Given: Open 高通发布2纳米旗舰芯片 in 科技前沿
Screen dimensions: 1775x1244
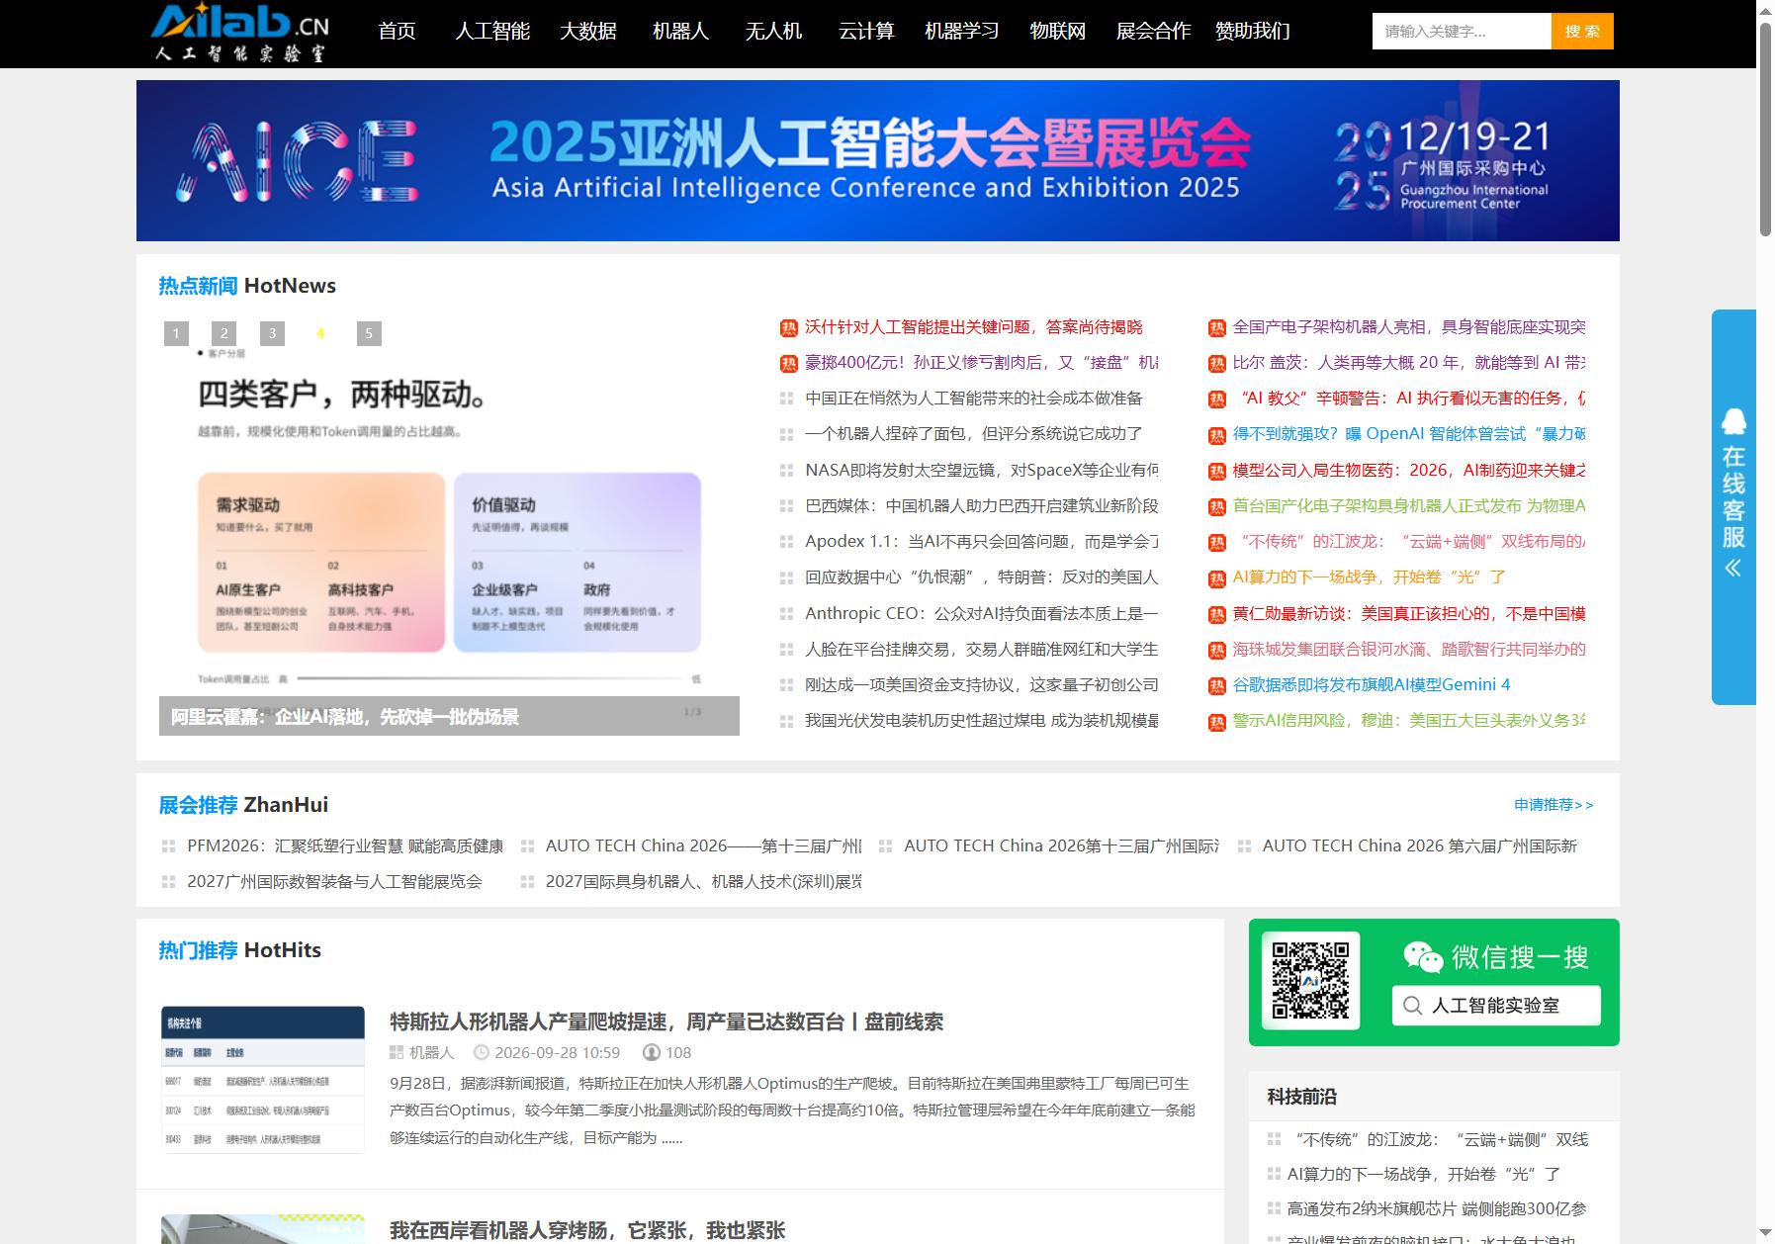Looking at the screenshot, I should [x=1437, y=1208].
